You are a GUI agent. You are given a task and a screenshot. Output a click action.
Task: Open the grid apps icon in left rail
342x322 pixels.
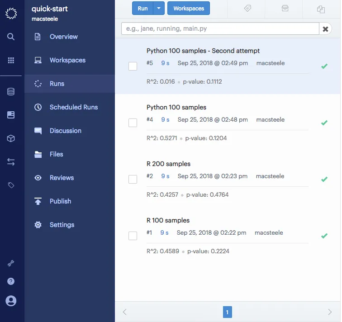tap(11, 60)
